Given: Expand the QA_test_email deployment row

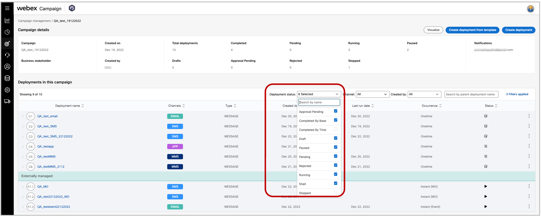Looking at the screenshot, I should (23, 116).
